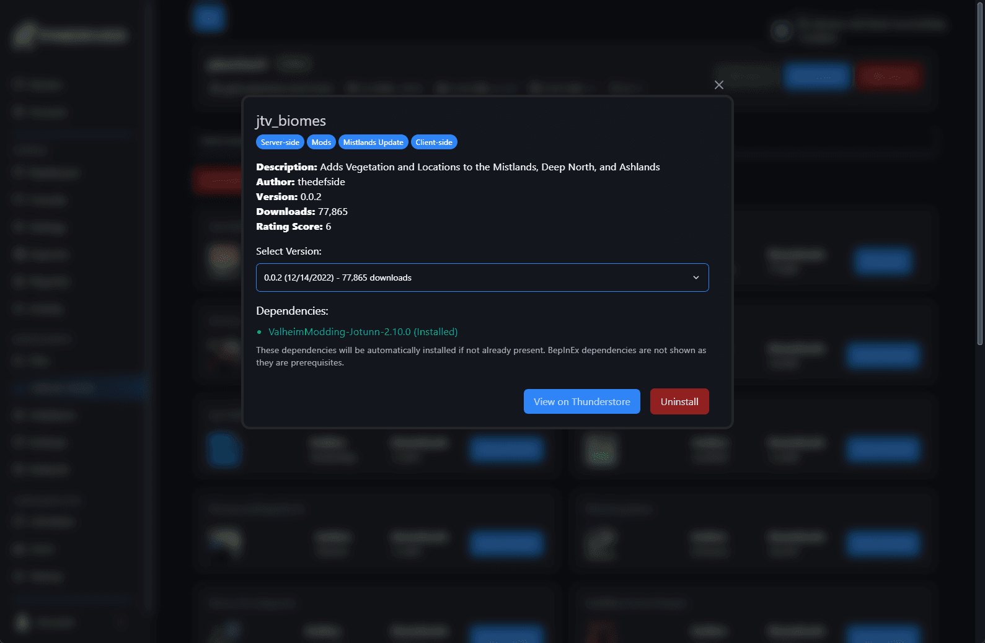Viewport: 985px width, 643px height.
Task: Uninstall the jtv_biomes mod
Action: [x=679, y=401]
